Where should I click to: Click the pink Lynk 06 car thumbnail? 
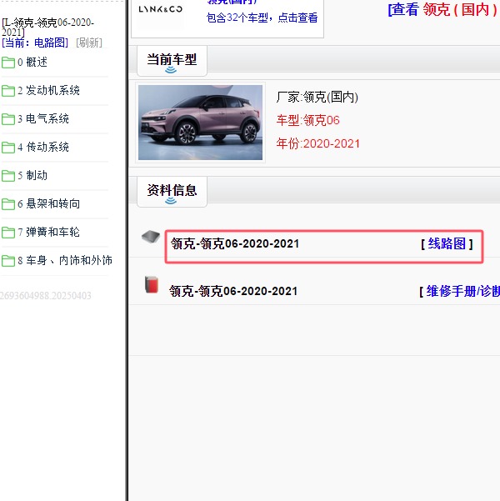coord(200,123)
